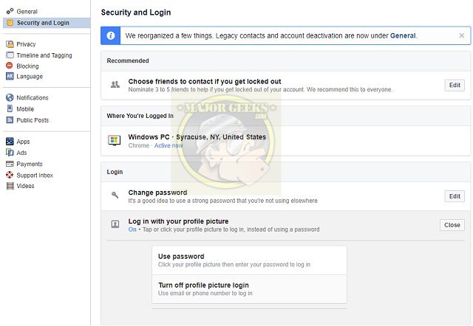The image size is (473, 326).
Task: Click the General gears icon in sidebar
Action: coord(10,11)
